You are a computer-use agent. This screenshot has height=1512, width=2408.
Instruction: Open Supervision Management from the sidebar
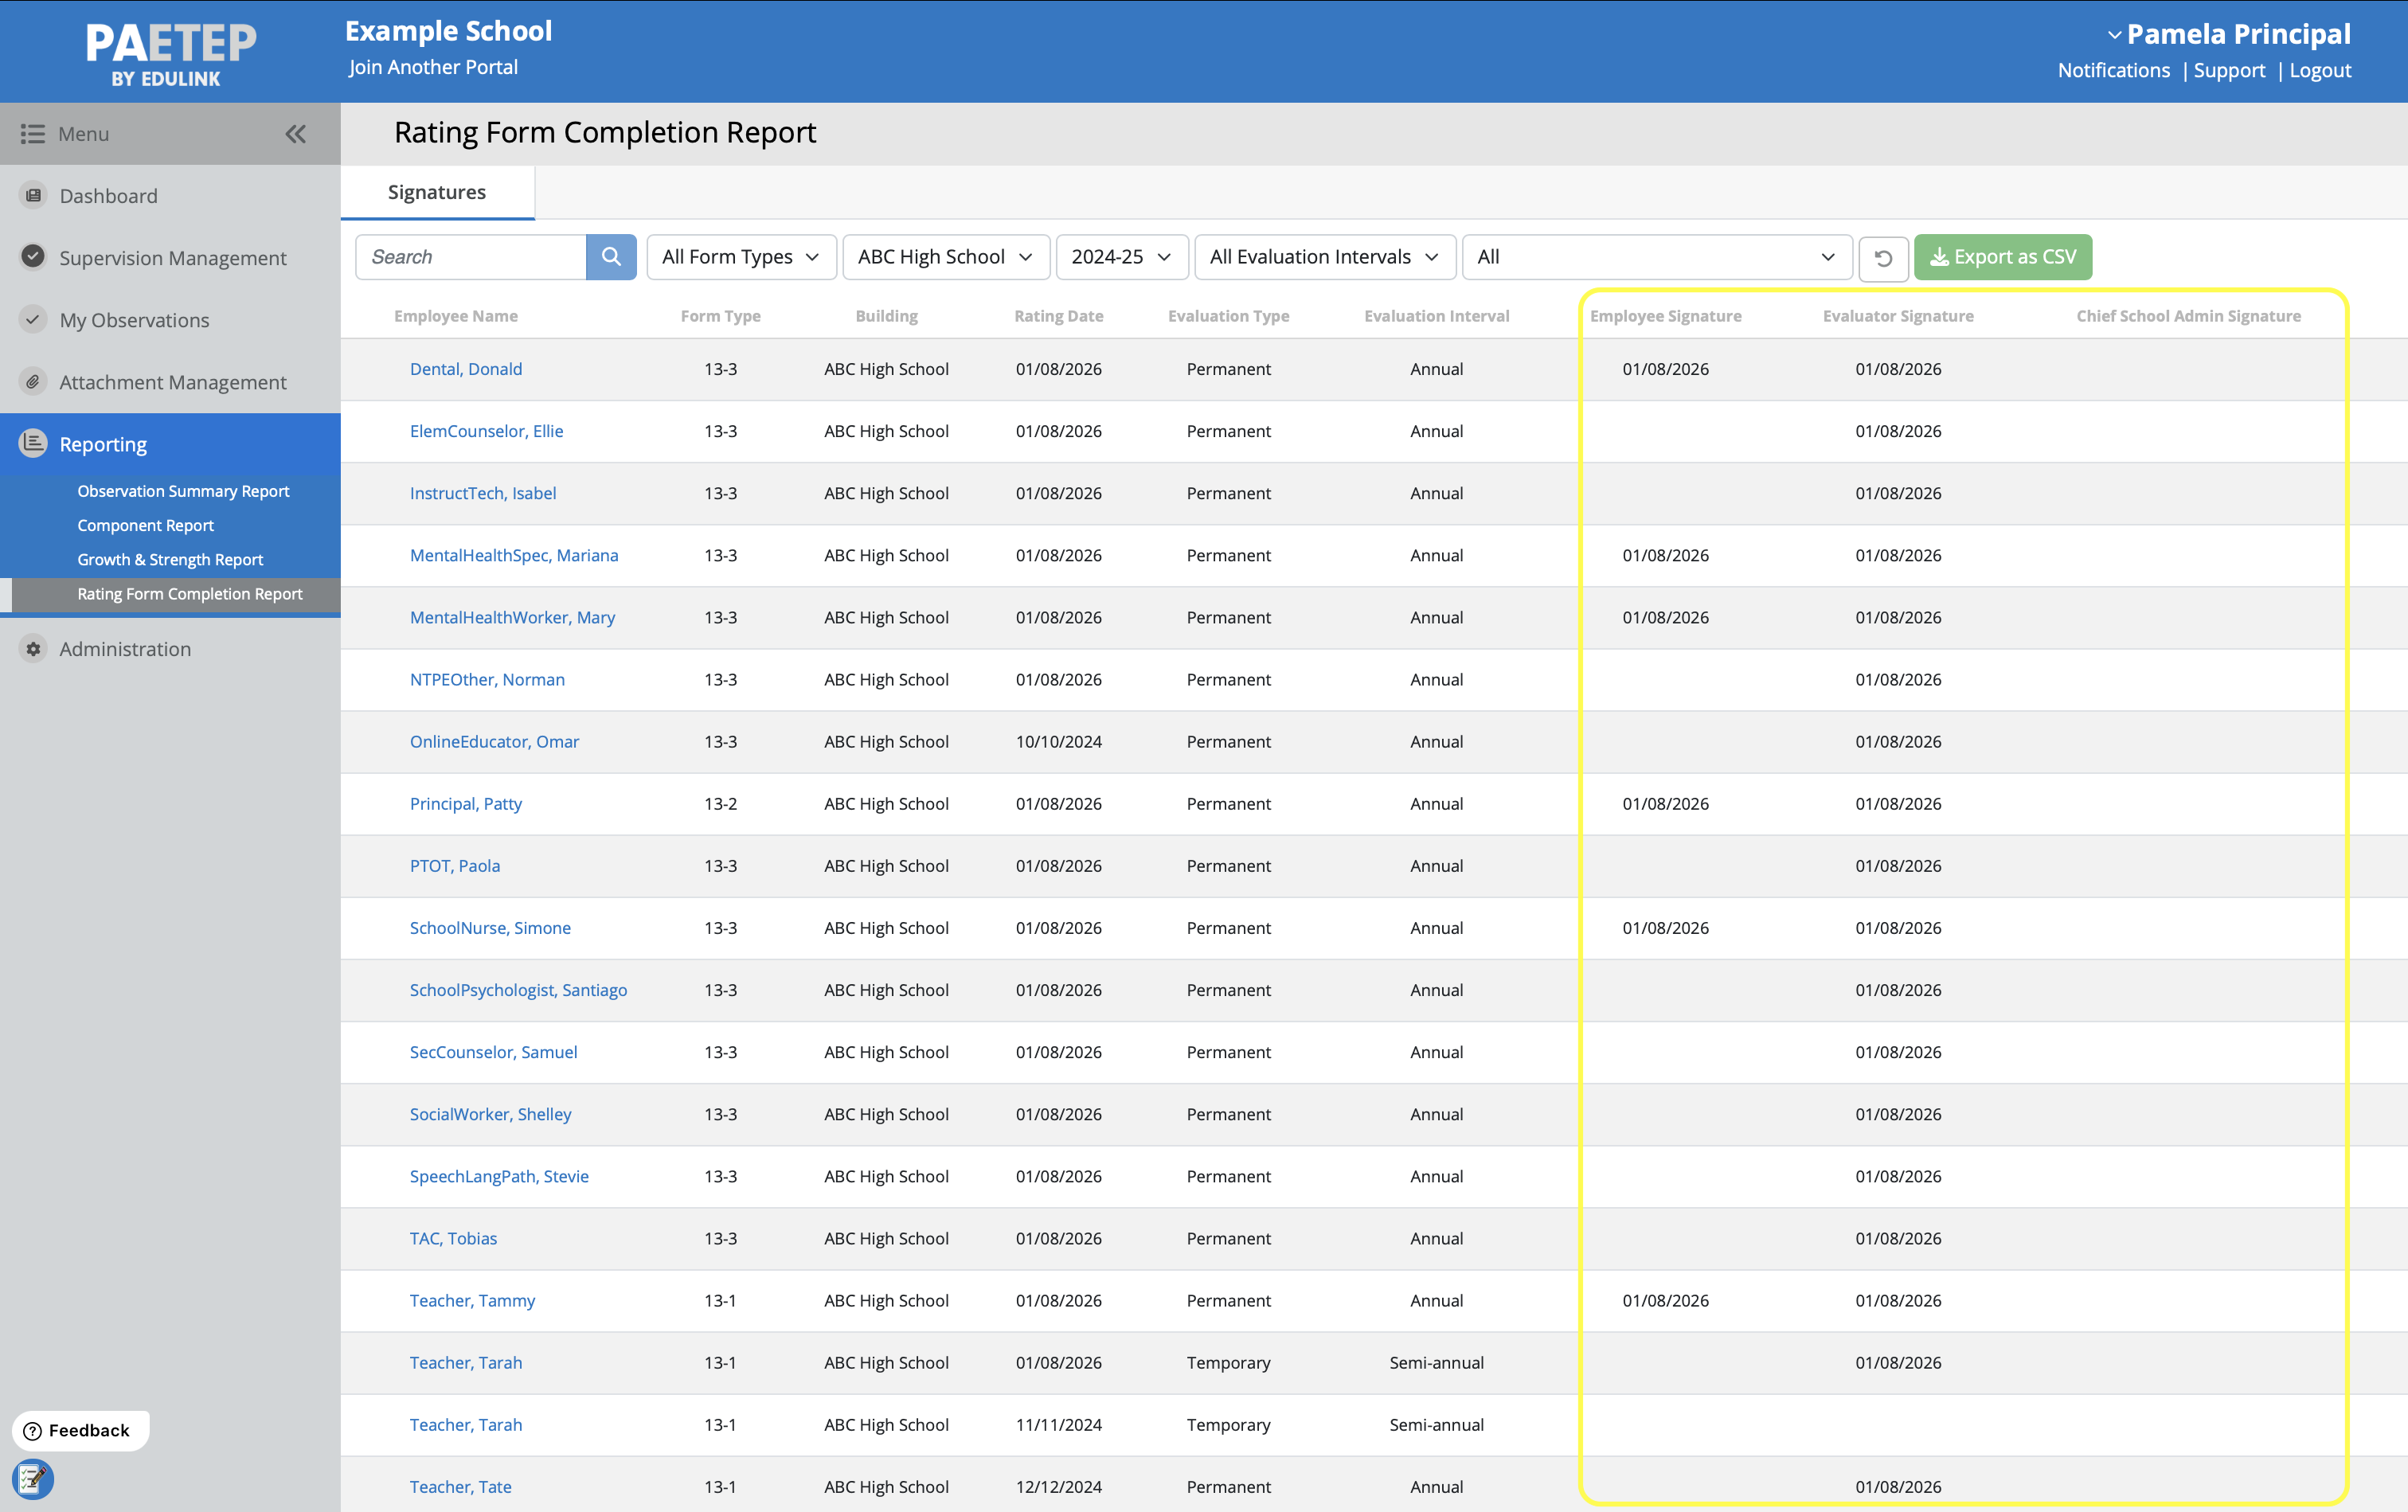click(172, 258)
